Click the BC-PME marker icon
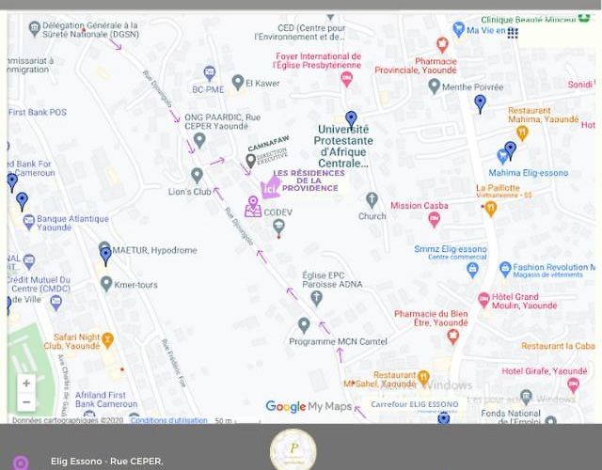Image resolution: width=602 pixels, height=470 pixels. coord(209,73)
